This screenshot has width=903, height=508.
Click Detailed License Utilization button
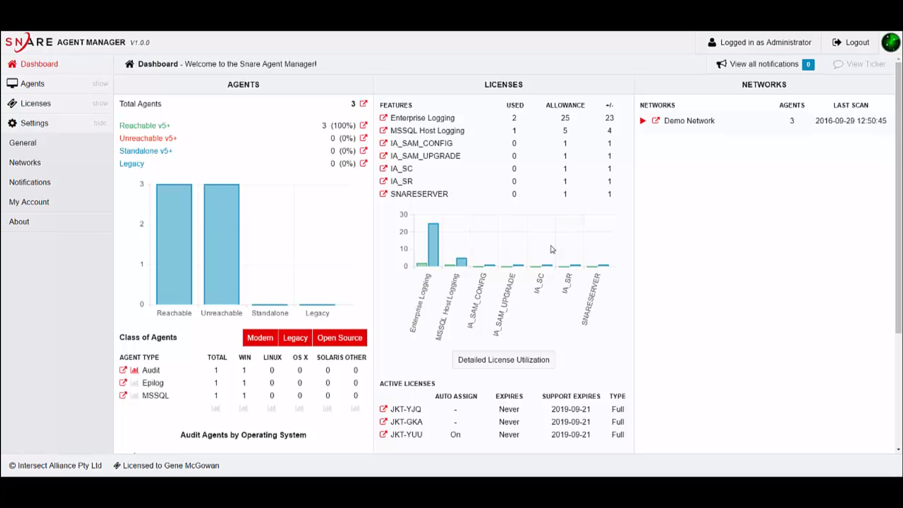[x=503, y=360]
